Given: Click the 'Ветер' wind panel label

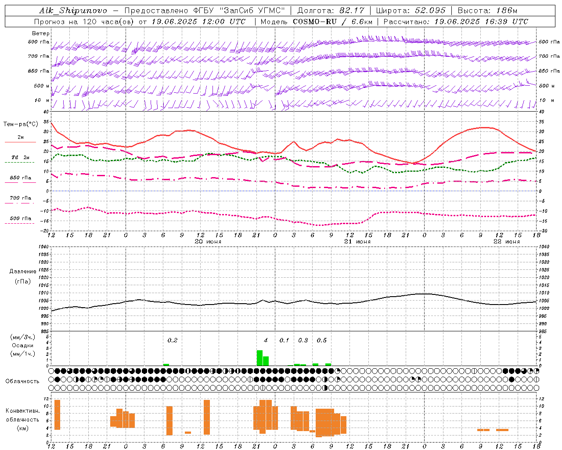Looking at the screenshot, I should pyautogui.click(x=40, y=33).
